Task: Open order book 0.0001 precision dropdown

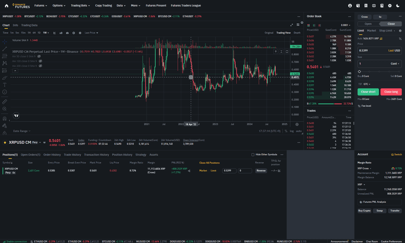Action: pyautogui.click(x=346, y=25)
